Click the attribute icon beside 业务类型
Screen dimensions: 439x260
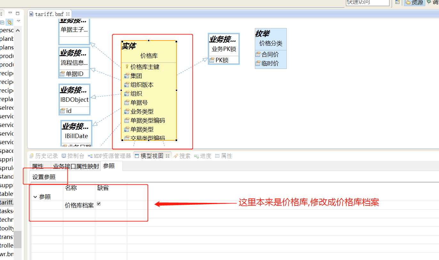pyautogui.click(x=127, y=112)
